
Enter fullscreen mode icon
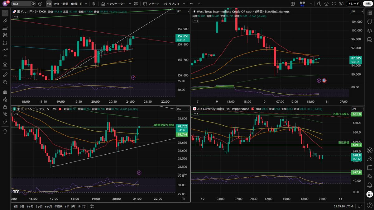pos(334,4)
